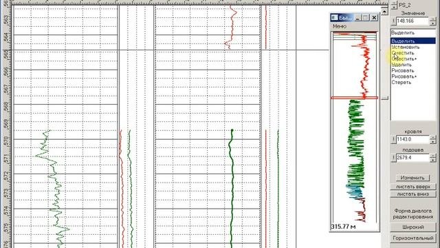This screenshot has width=440, height=248.
Task: Click the blue curve section in overview window
Action: (354, 192)
